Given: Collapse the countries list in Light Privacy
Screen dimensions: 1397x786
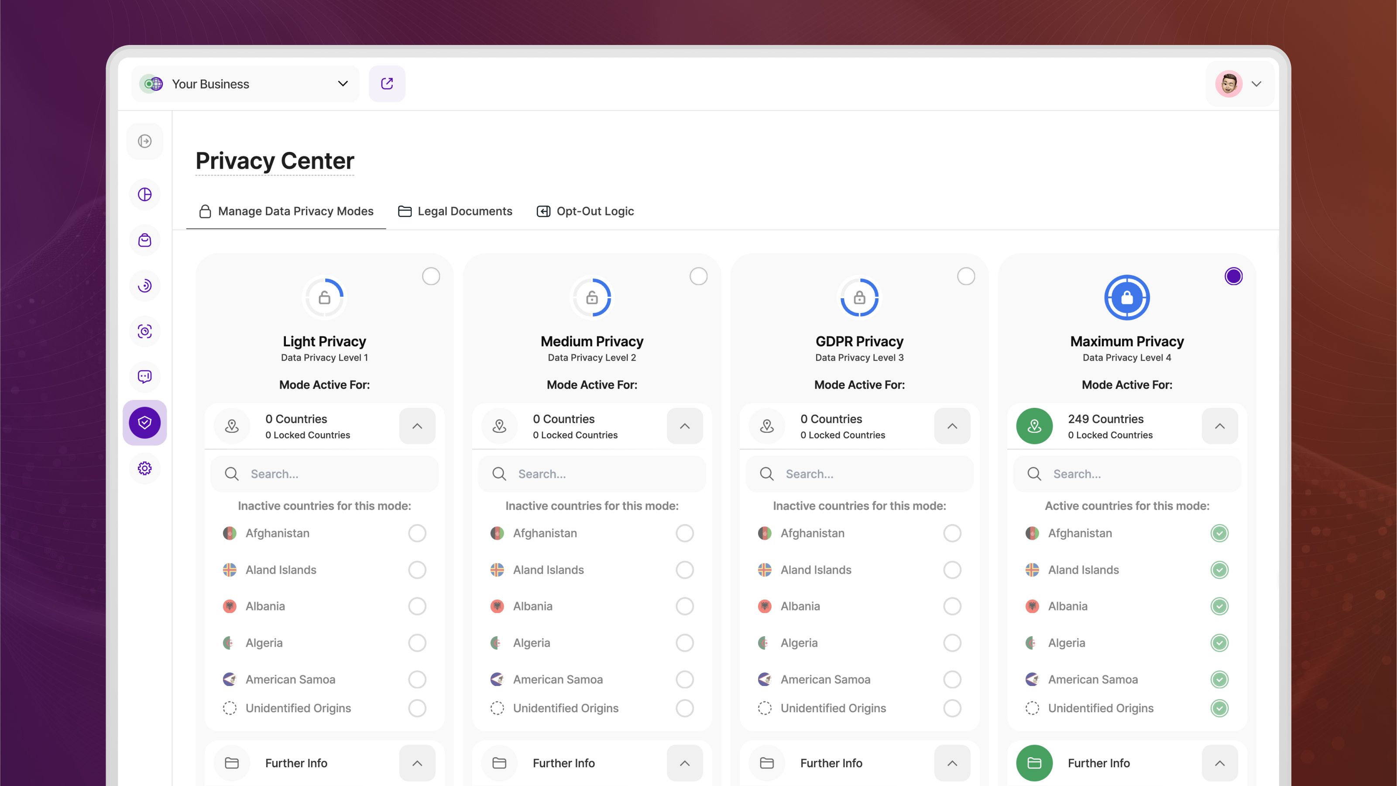Looking at the screenshot, I should (x=417, y=426).
